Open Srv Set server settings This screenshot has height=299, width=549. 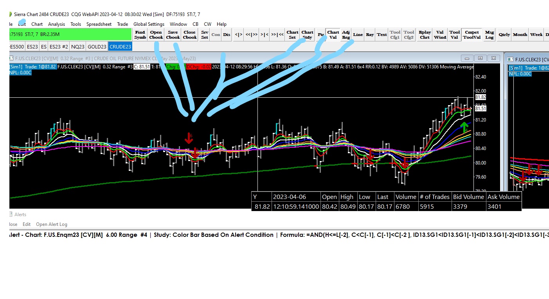pyautogui.click(x=205, y=34)
